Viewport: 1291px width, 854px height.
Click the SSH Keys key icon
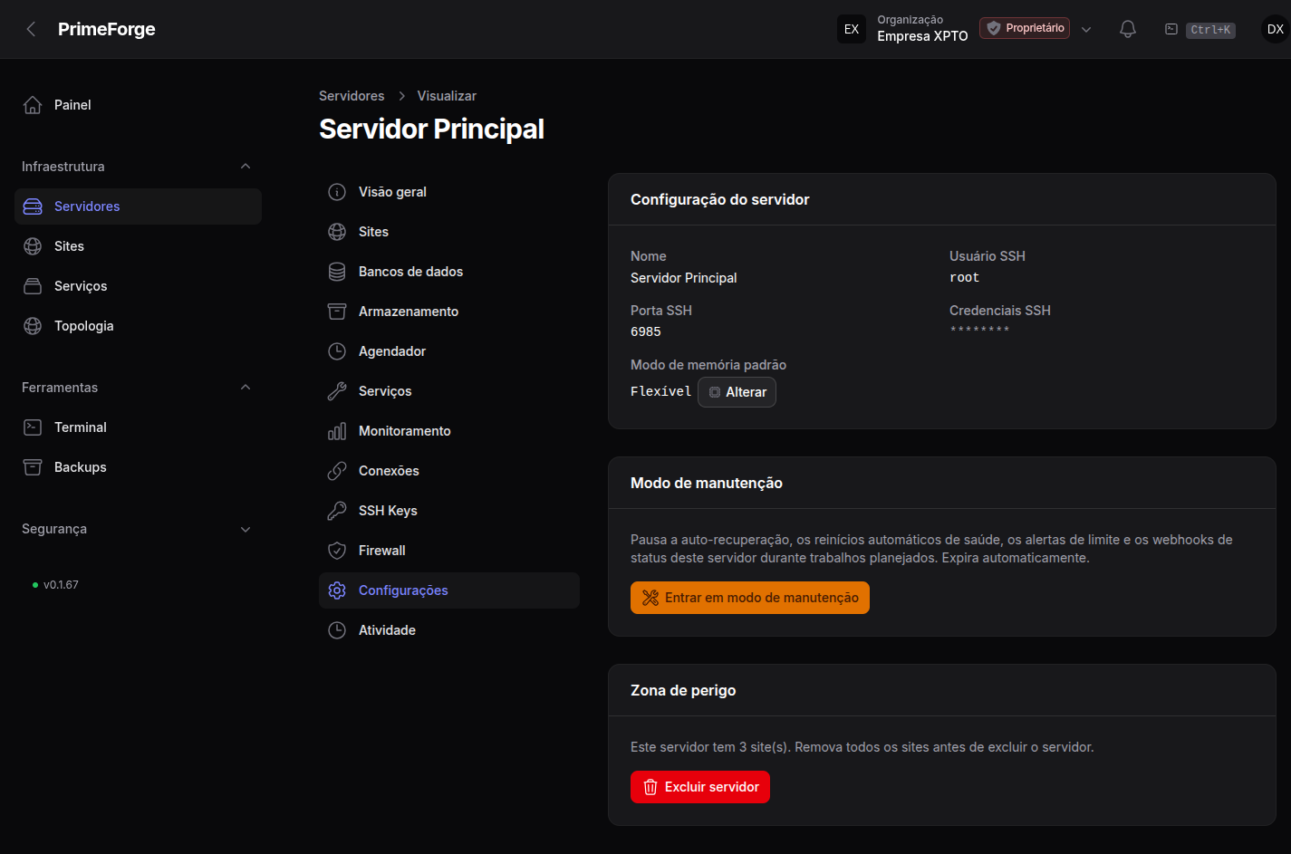337,511
